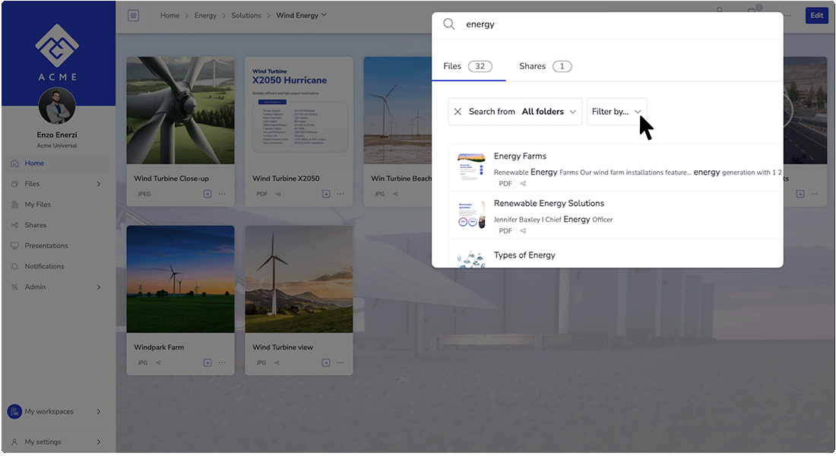Clear the search using the X icon

[458, 111]
